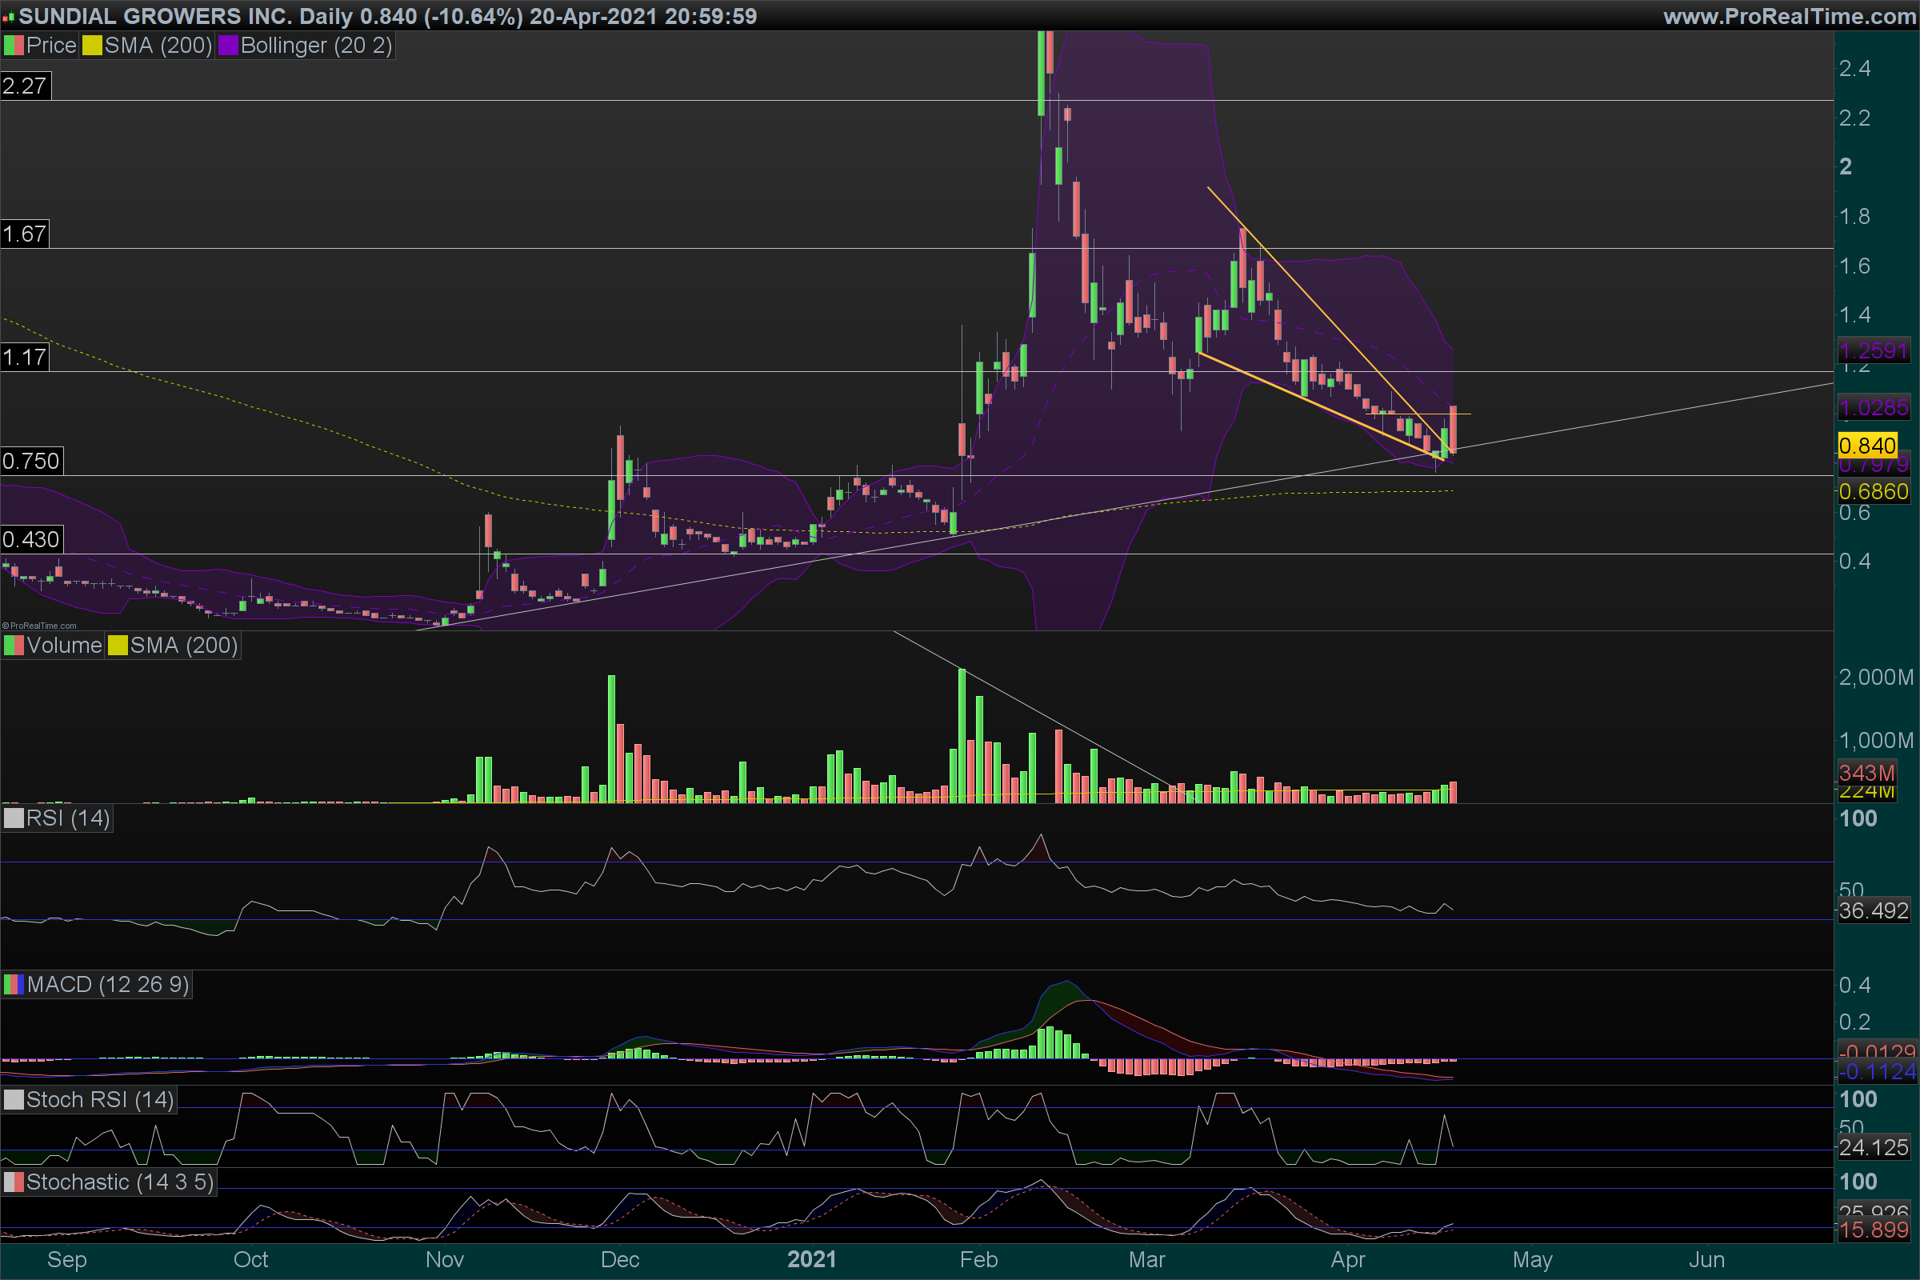This screenshot has width=1920, height=1280.
Task: Click the 2021 label on time axis
Action: (811, 1259)
